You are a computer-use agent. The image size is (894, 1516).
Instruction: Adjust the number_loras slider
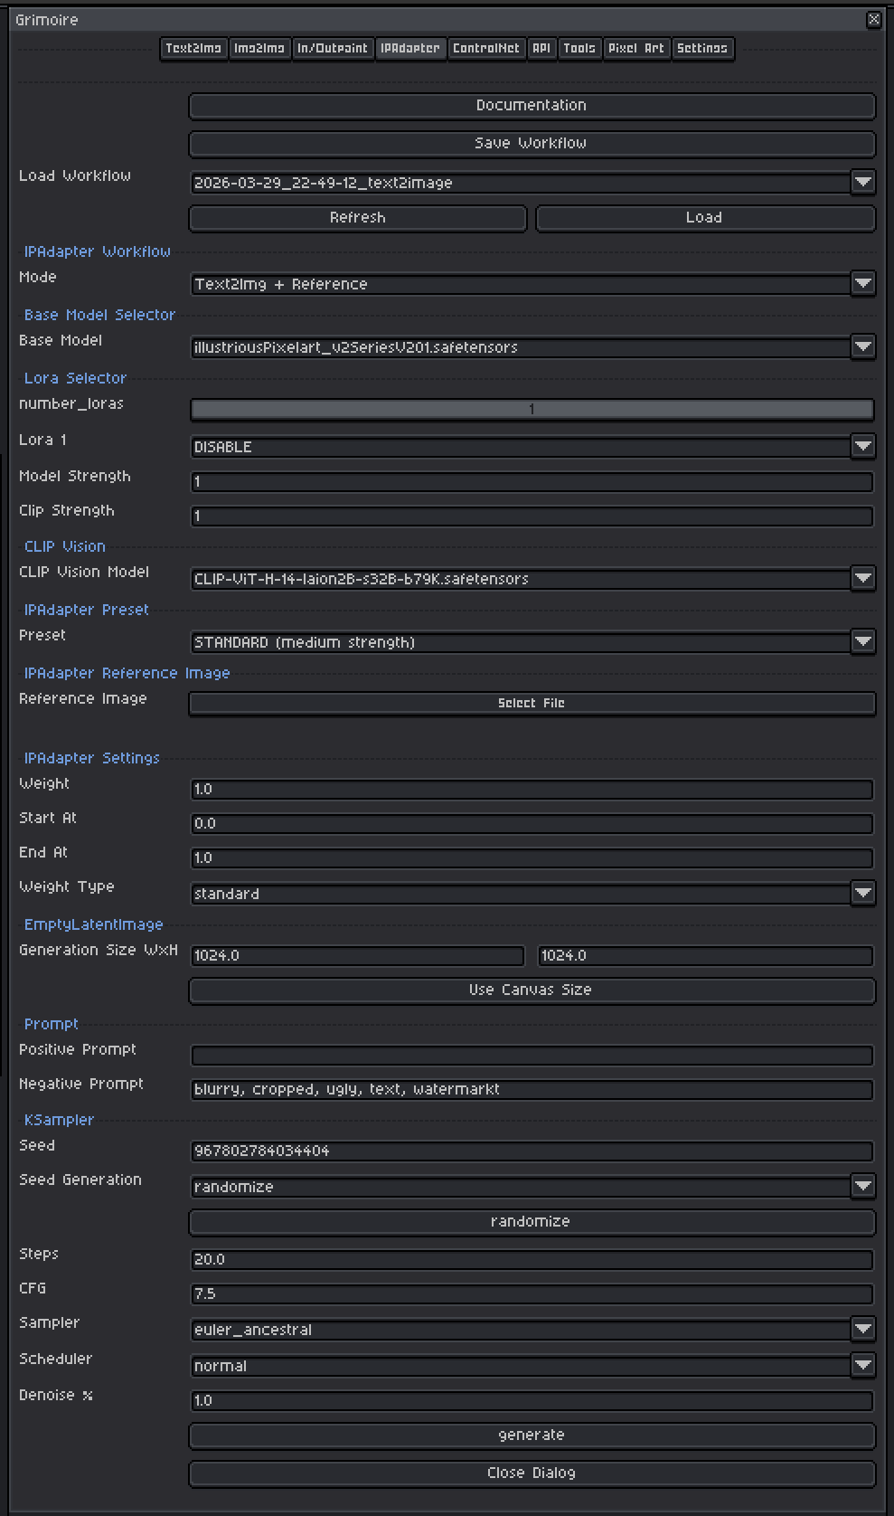click(532, 410)
